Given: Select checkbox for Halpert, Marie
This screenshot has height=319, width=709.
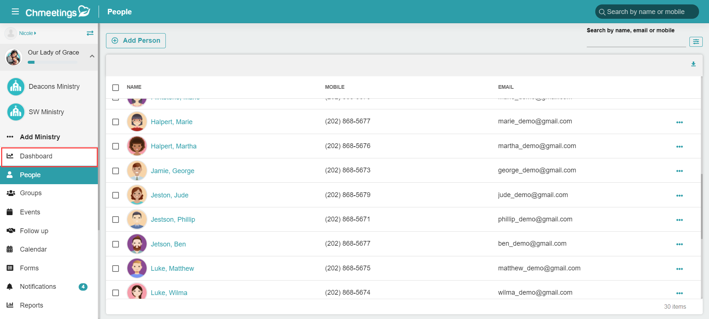Looking at the screenshot, I should point(116,122).
